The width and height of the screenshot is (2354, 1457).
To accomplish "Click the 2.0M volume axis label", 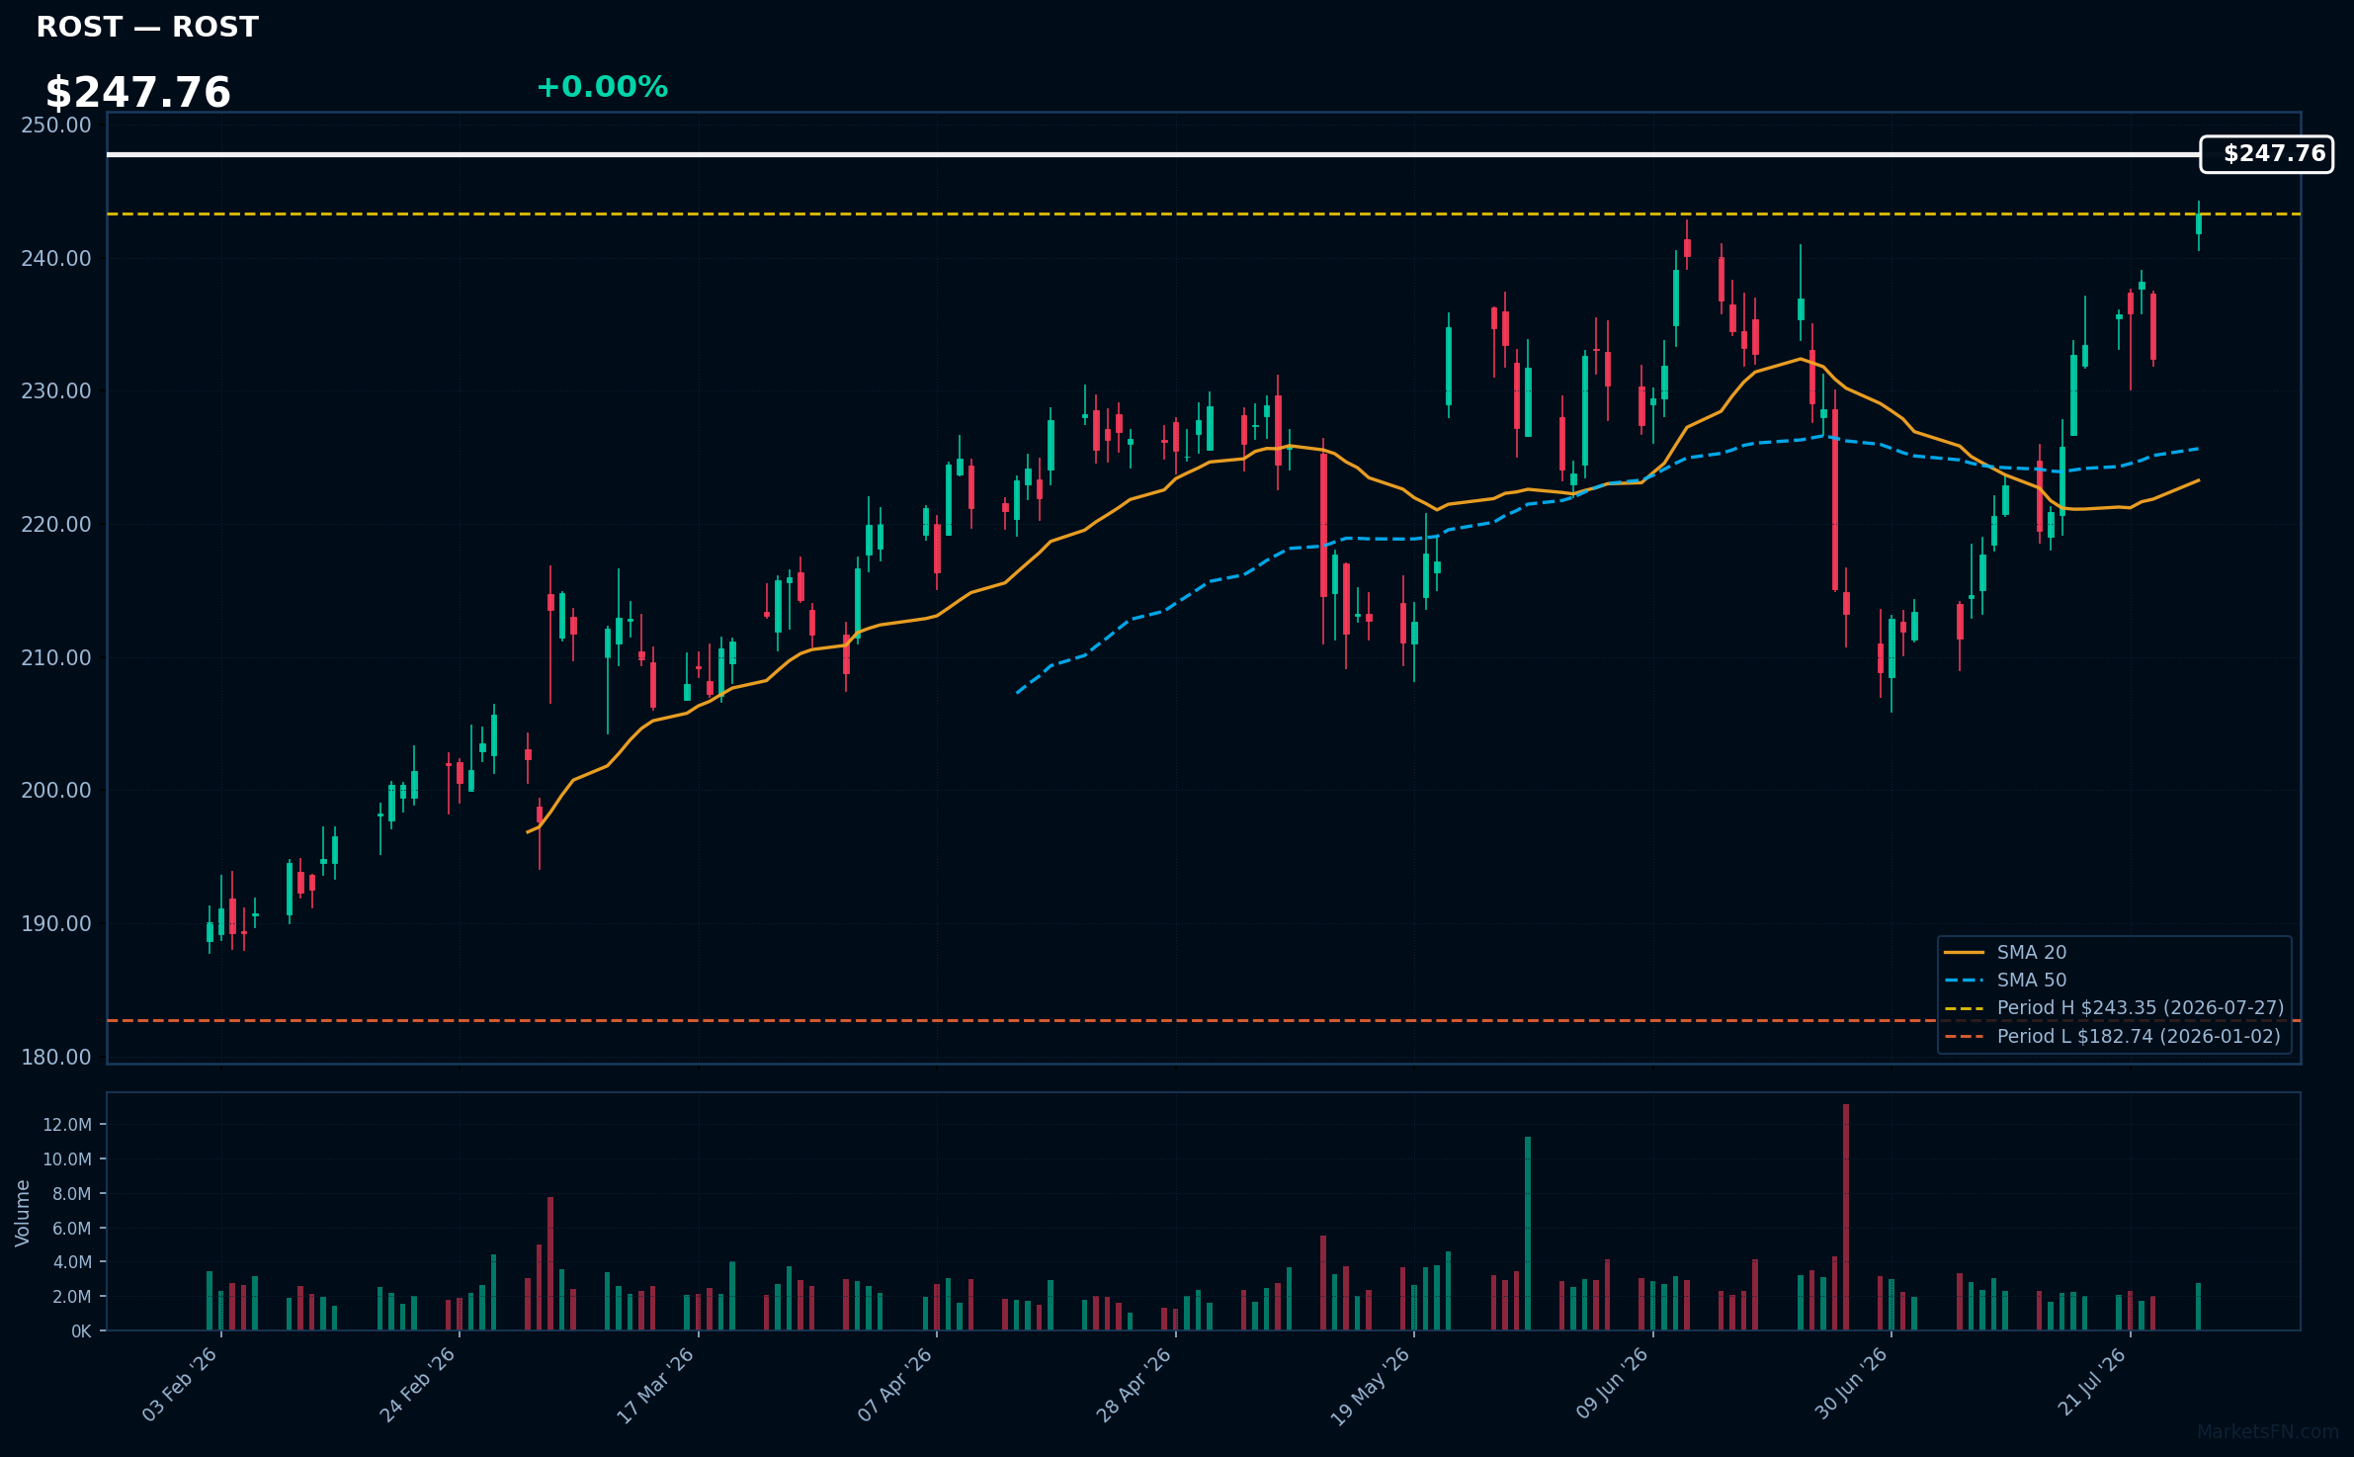I will pyautogui.click(x=72, y=1297).
